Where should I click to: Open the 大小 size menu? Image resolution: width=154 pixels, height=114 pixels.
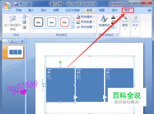135,22
